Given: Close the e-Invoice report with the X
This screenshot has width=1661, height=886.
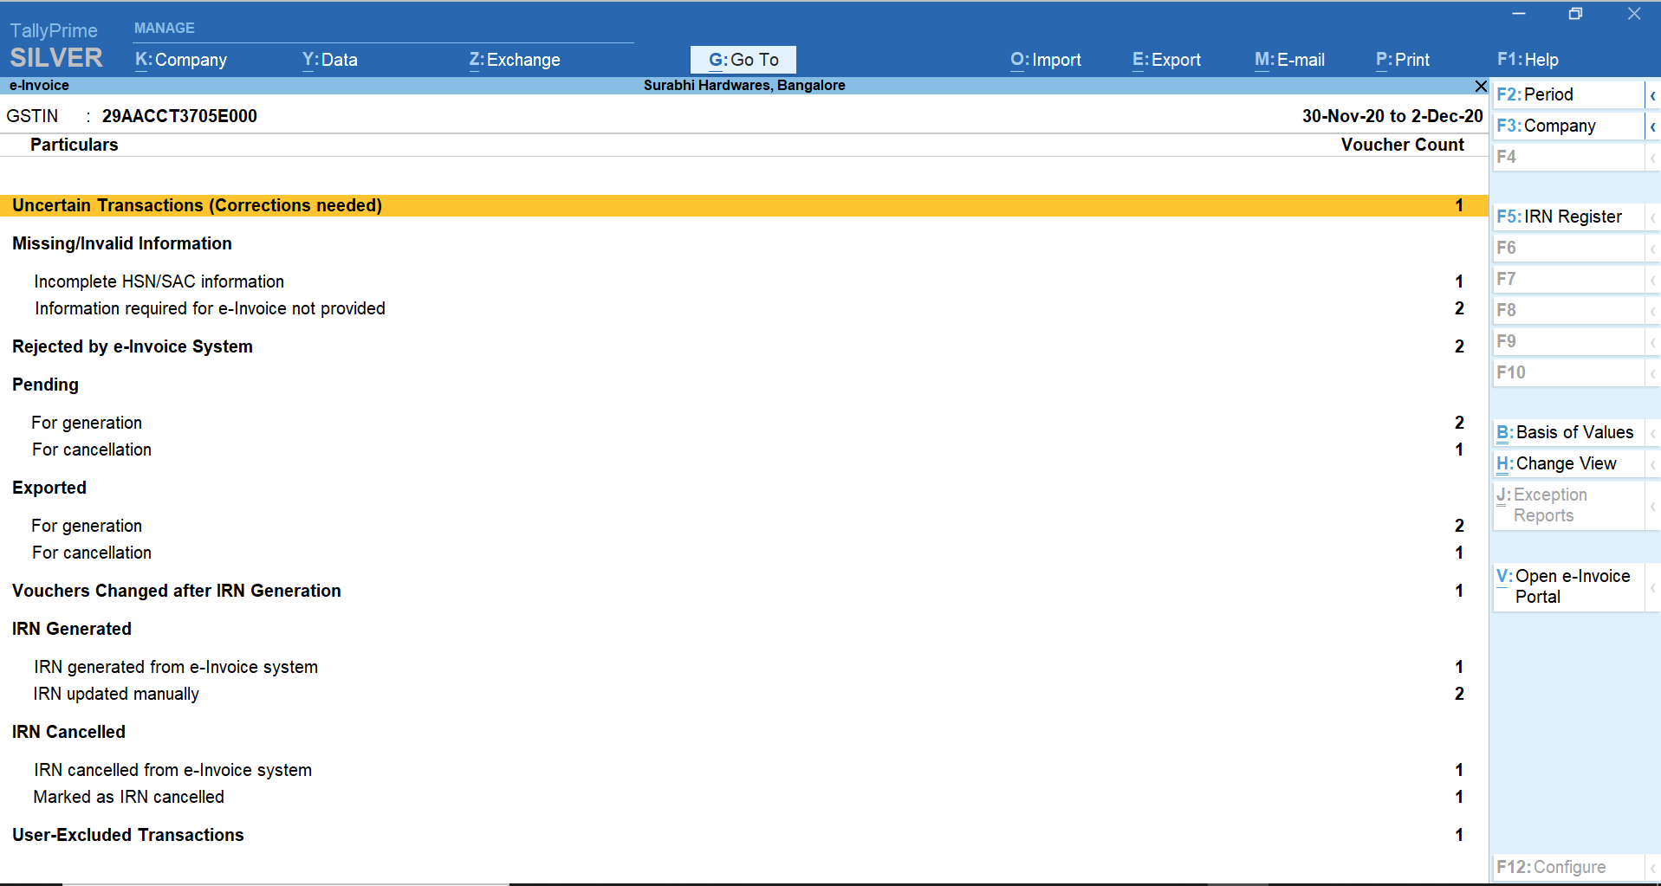Looking at the screenshot, I should pyautogui.click(x=1480, y=86).
